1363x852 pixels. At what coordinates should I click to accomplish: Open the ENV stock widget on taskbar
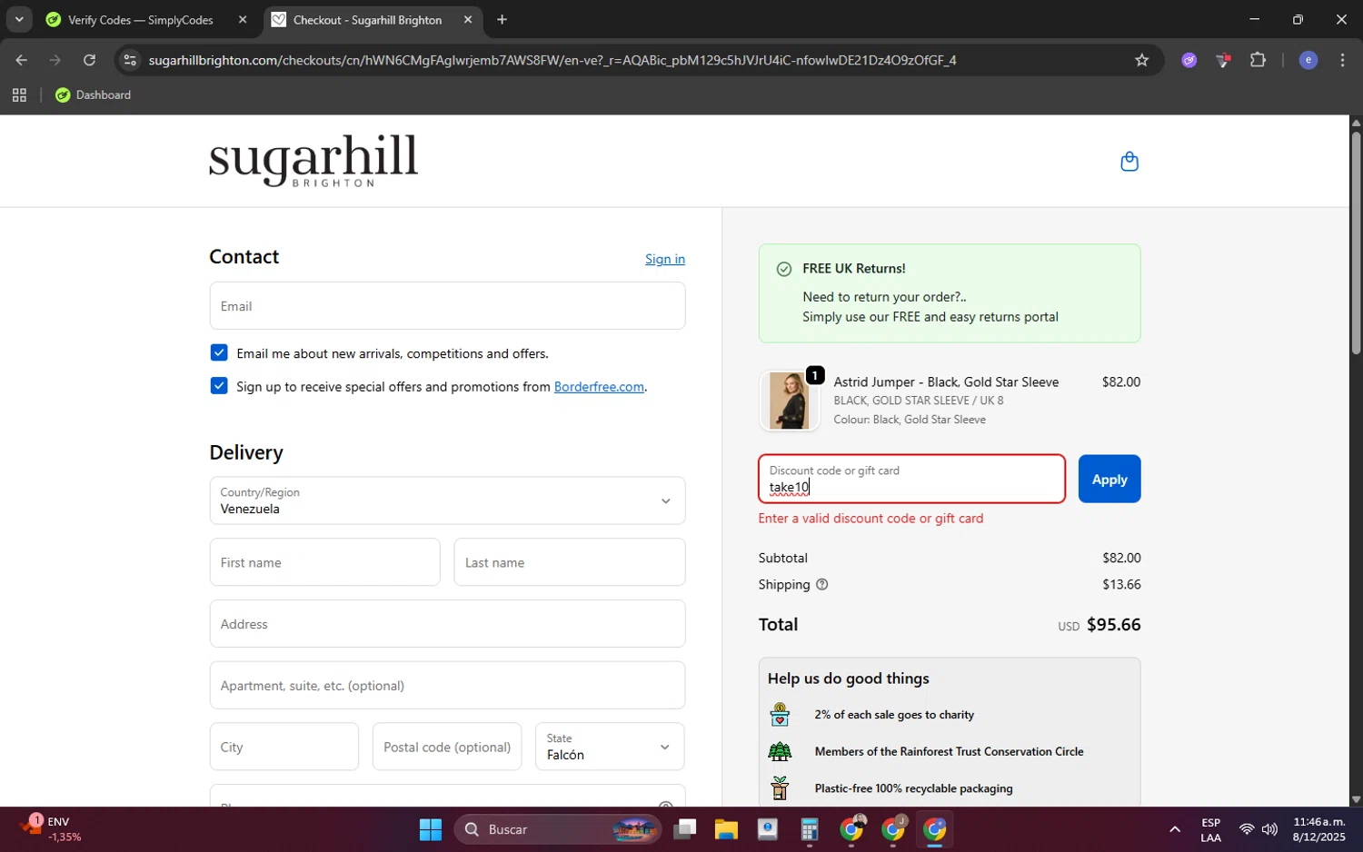tap(51, 829)
